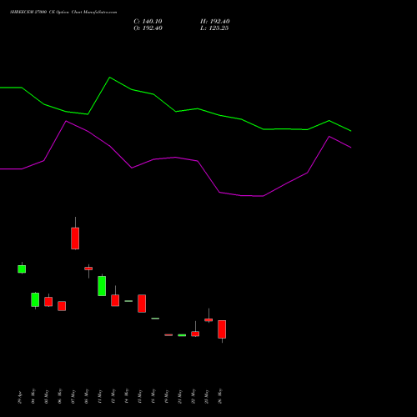
Task: Click the green candle for 29 Apr
Action: [22, 269]
